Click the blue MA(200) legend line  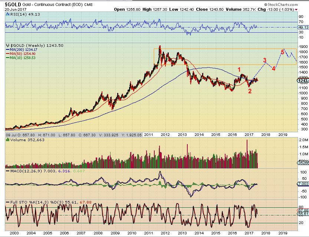pos(8,49)
